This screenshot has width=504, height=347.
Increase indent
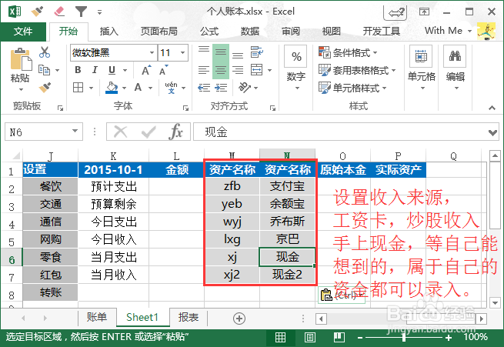point(221,88)
